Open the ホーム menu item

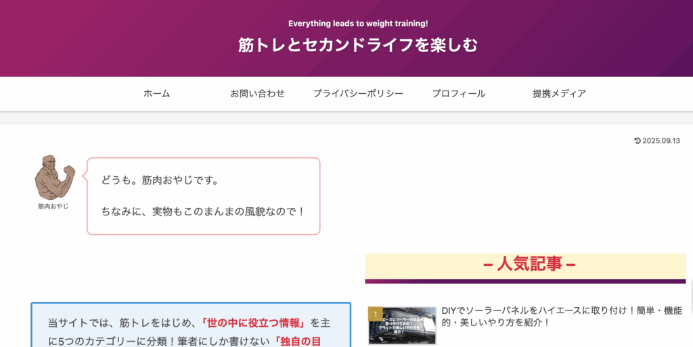[156, 94]
